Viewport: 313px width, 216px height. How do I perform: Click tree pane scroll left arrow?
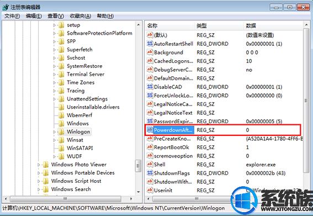coord(6,199)
